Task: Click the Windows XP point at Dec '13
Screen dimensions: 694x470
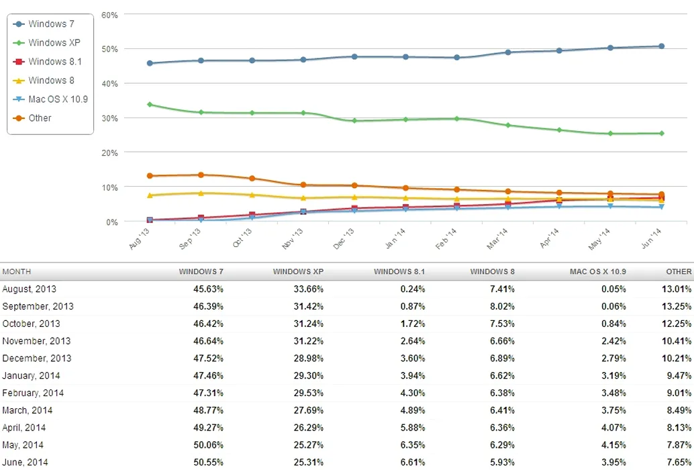Action: [x=354, y=120]
